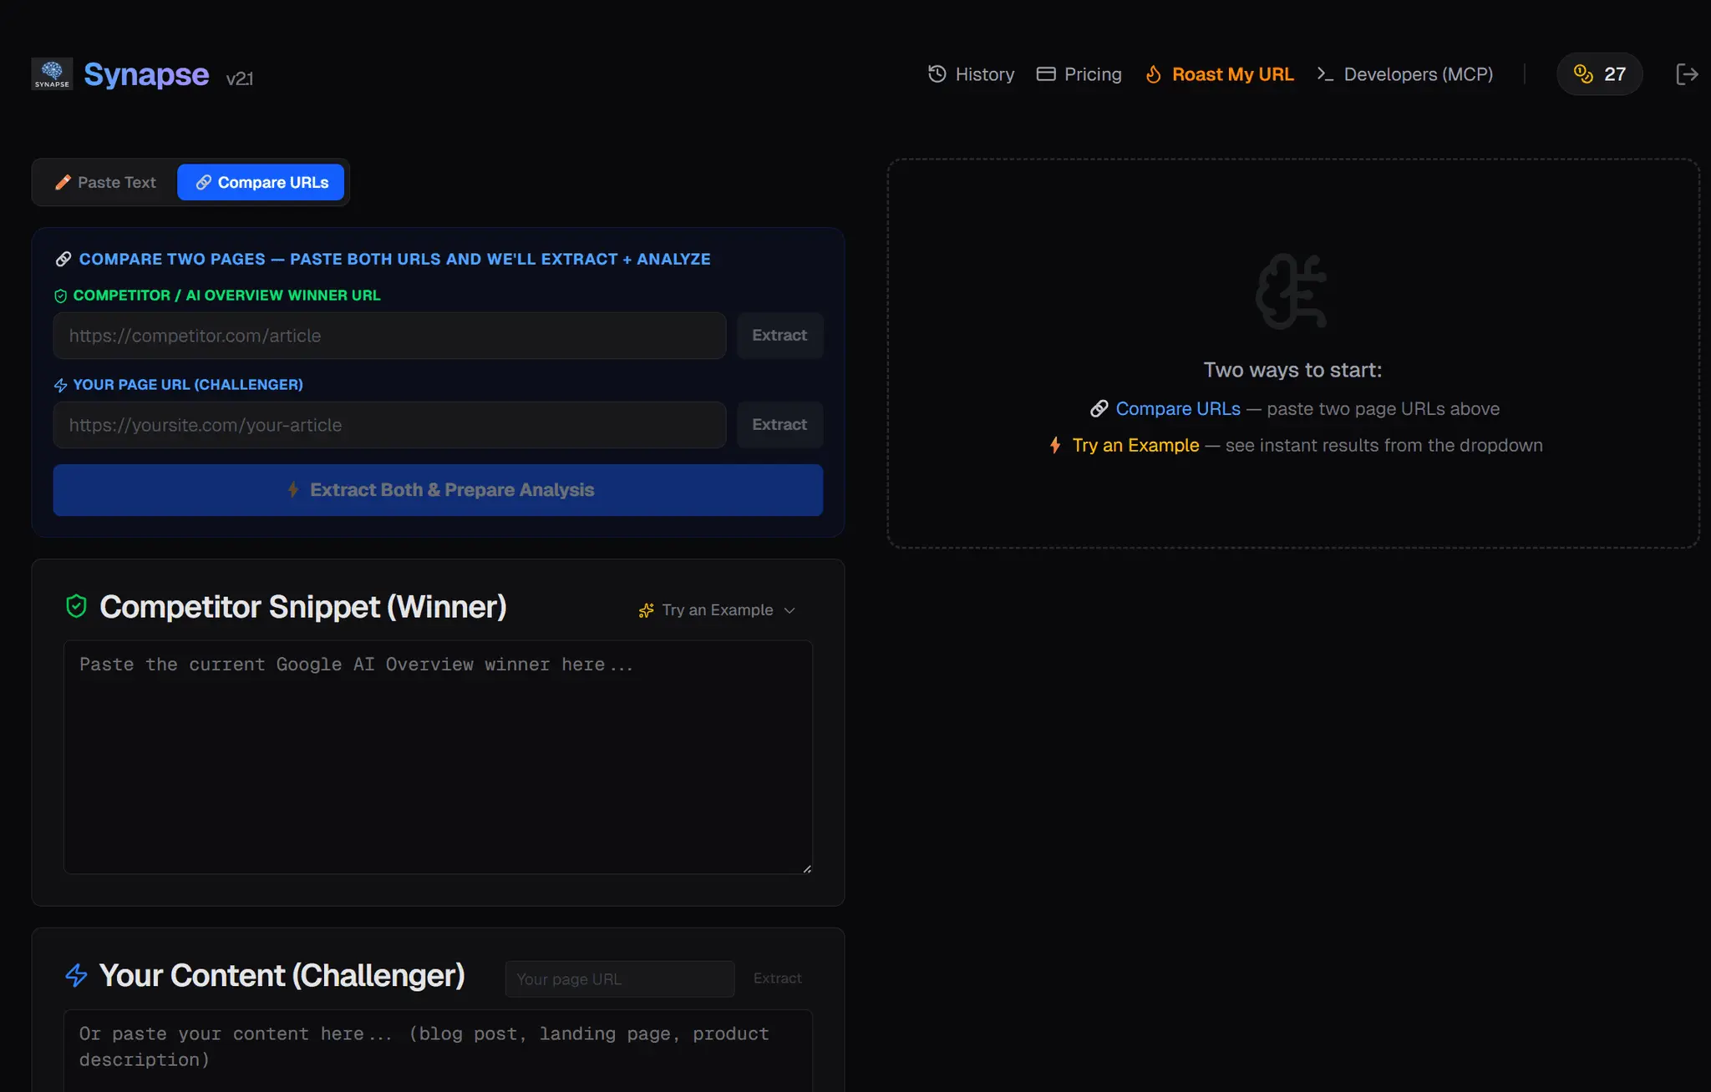The width and height of the screenshot is (1711, 1092).
Task: Open Developers (MCP) page
Action: 1404,74
